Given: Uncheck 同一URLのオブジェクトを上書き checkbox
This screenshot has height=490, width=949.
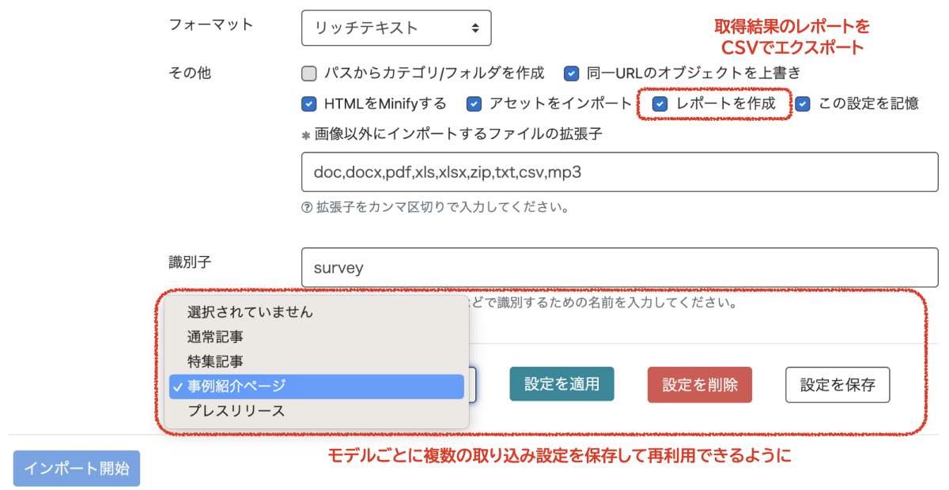Looking at the screenshot, I should (572, 73).
